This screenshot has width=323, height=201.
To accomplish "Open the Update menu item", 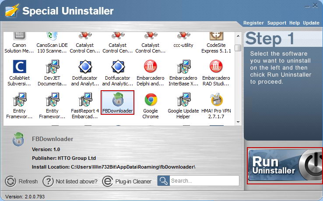I will tap(311, 23).
